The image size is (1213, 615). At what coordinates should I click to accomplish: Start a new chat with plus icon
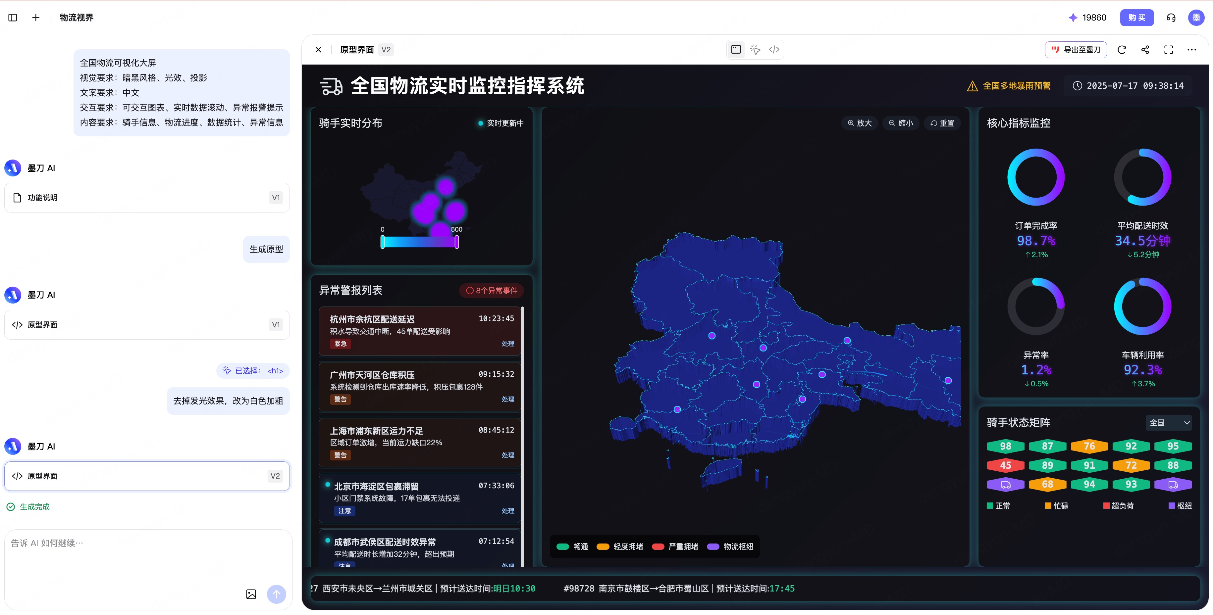point(36,18)
